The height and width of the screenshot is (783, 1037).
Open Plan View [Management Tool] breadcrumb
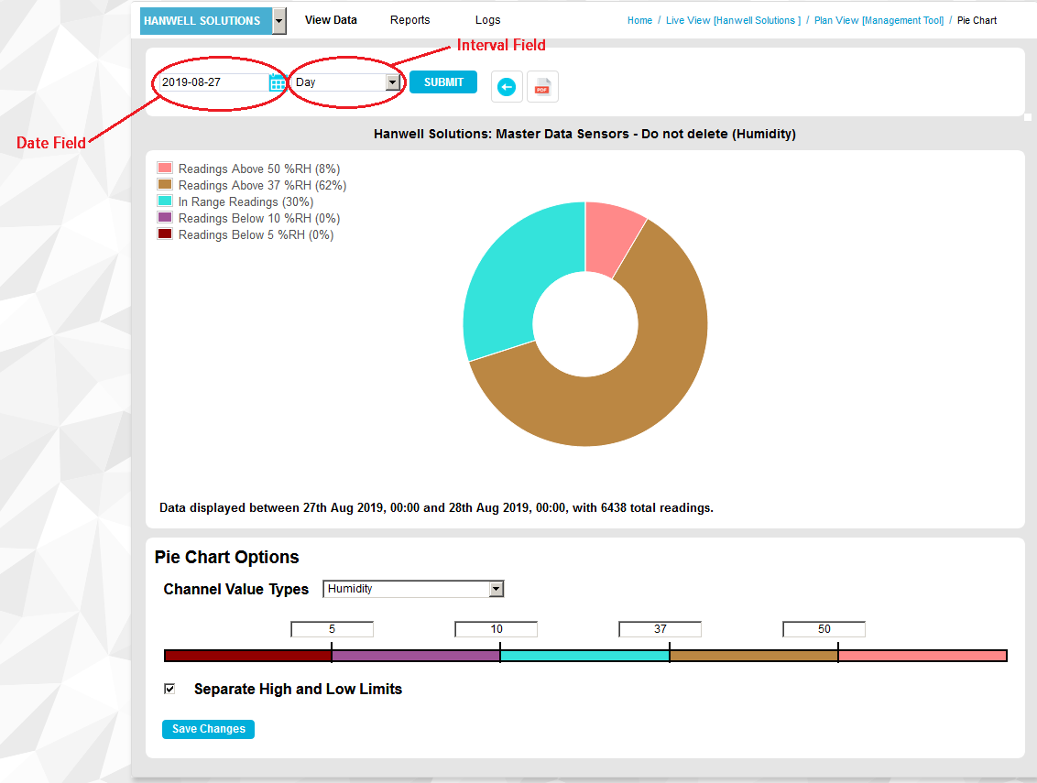[879, 20]
